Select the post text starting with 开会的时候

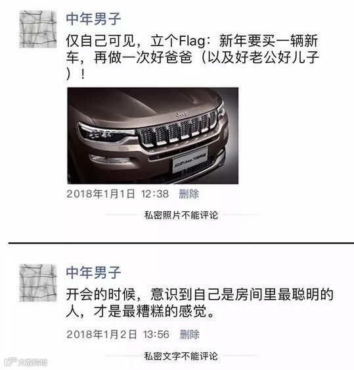pyautogui.click(x=200, y=302)
